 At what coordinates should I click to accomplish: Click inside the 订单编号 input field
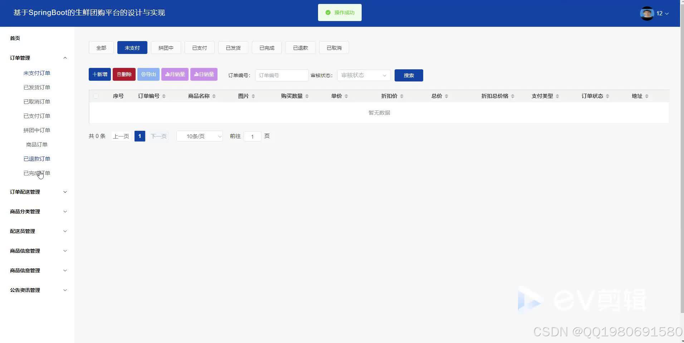282,75
